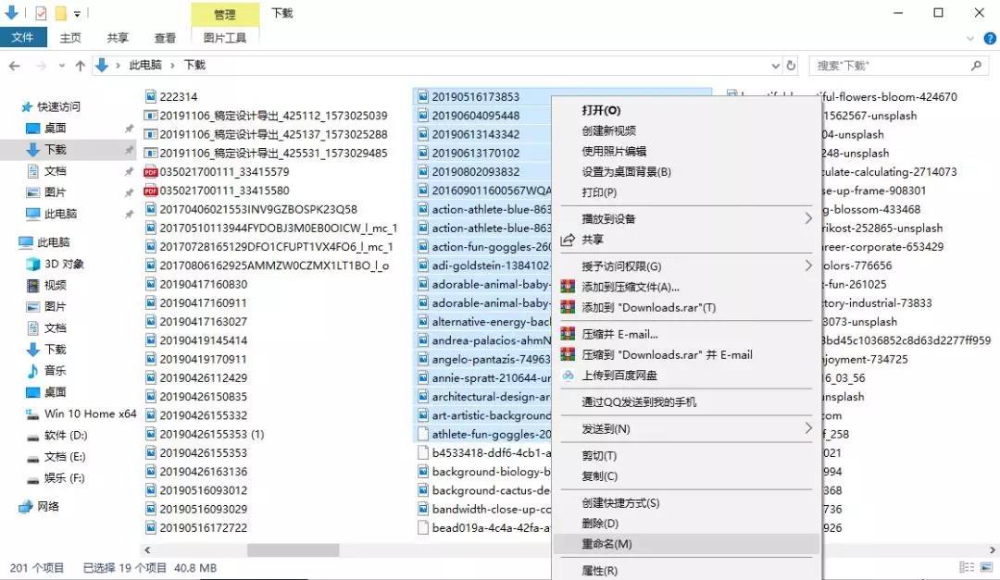Click the Properties icon in quick access toolbar
Image resolution: width=1000 pixels, height=580 pixels.
click(40, 13)
